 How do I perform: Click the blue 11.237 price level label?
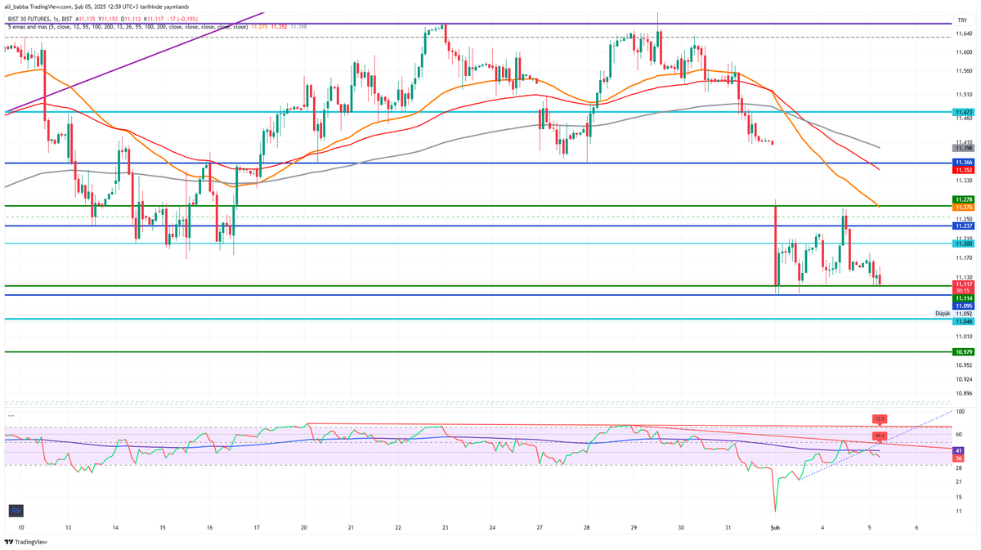962,226
